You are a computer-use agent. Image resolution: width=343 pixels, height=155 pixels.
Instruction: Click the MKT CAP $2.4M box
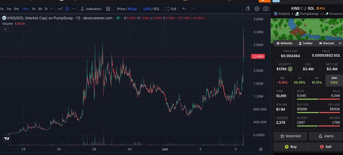pos(332,67)
